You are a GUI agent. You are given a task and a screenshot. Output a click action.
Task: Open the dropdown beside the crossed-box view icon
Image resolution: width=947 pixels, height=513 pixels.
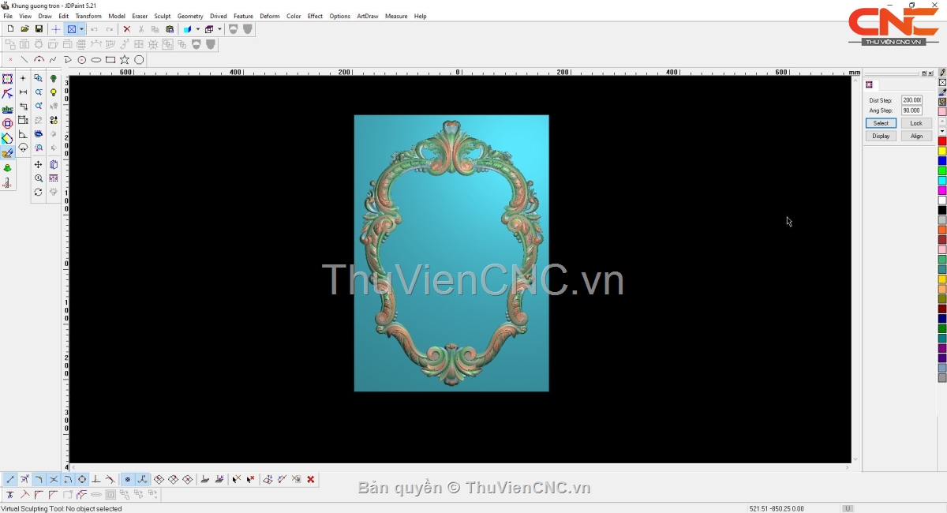81,29
